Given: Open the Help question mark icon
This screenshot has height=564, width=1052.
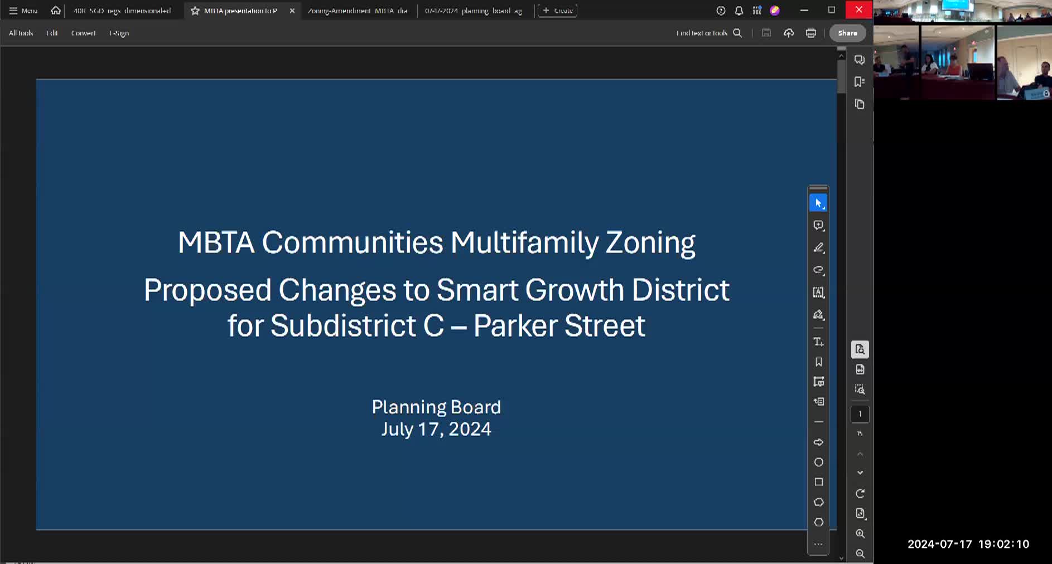Looking at the screenshot, I should coord(721,11).
